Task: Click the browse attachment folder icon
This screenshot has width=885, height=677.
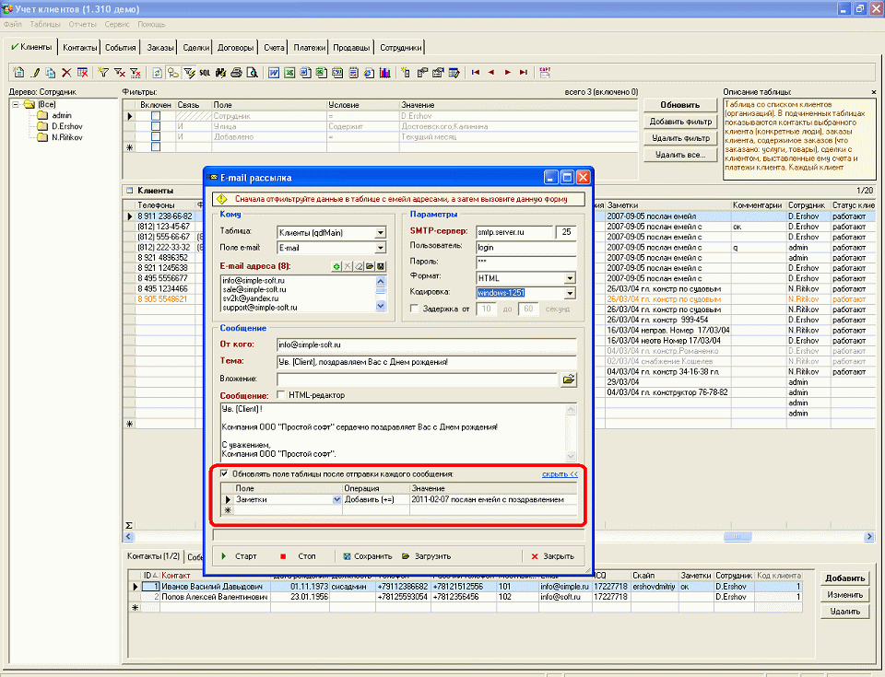Action: [569, 379]
